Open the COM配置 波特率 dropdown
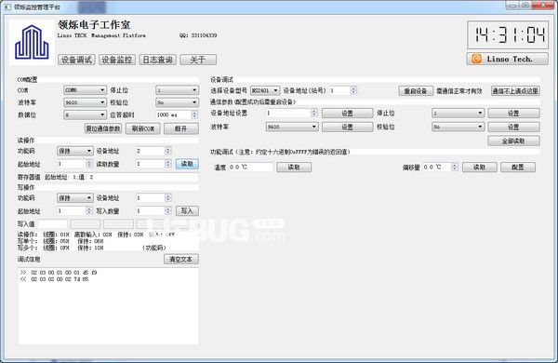The height and width of the screenshot is (363, 558). click(x=85, y=102)
